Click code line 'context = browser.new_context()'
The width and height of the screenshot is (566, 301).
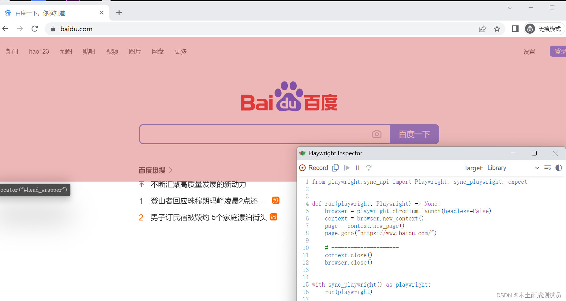pyautogui.click(x=374, y=219)
